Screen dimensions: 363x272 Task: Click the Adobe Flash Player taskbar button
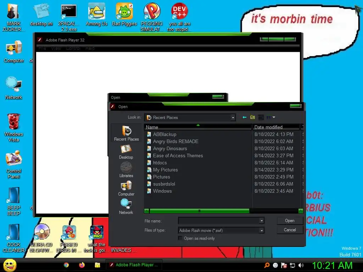point(134,265)
